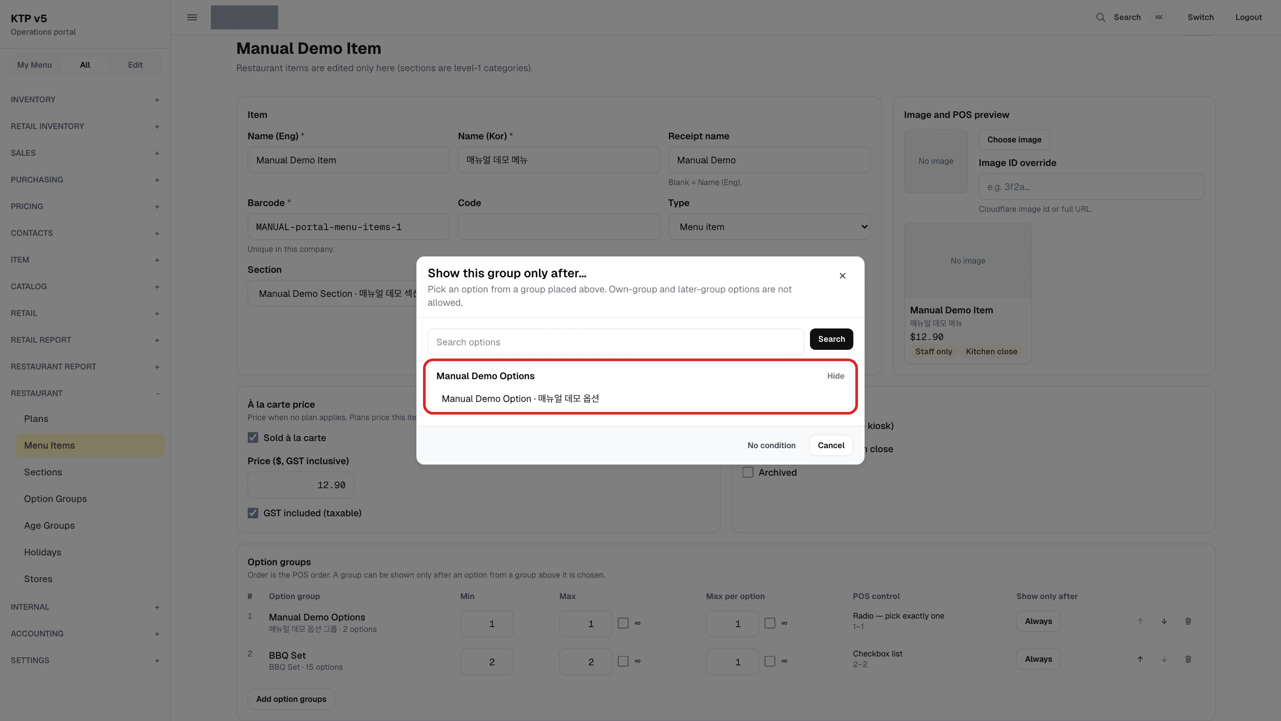The image size is (1281, 721).
Task: Expand the INVENTORY sidebar section
Action: point(85,100)
